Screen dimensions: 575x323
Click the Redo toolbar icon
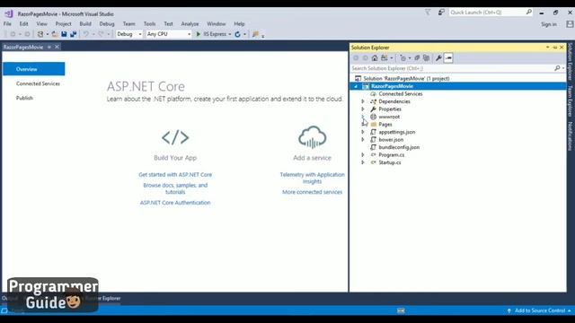tap(101, 34)
